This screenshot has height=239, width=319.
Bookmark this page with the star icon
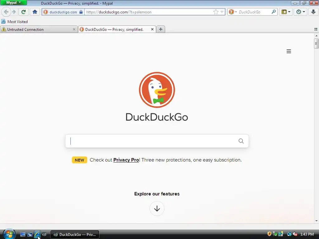click(216, 12)
